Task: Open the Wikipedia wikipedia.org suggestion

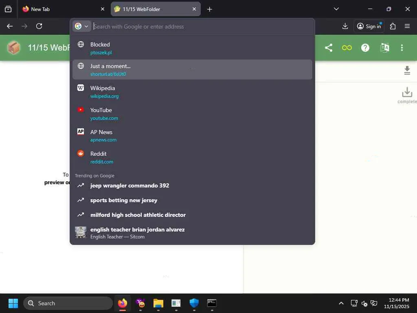Action: click(x=192, y=92)
